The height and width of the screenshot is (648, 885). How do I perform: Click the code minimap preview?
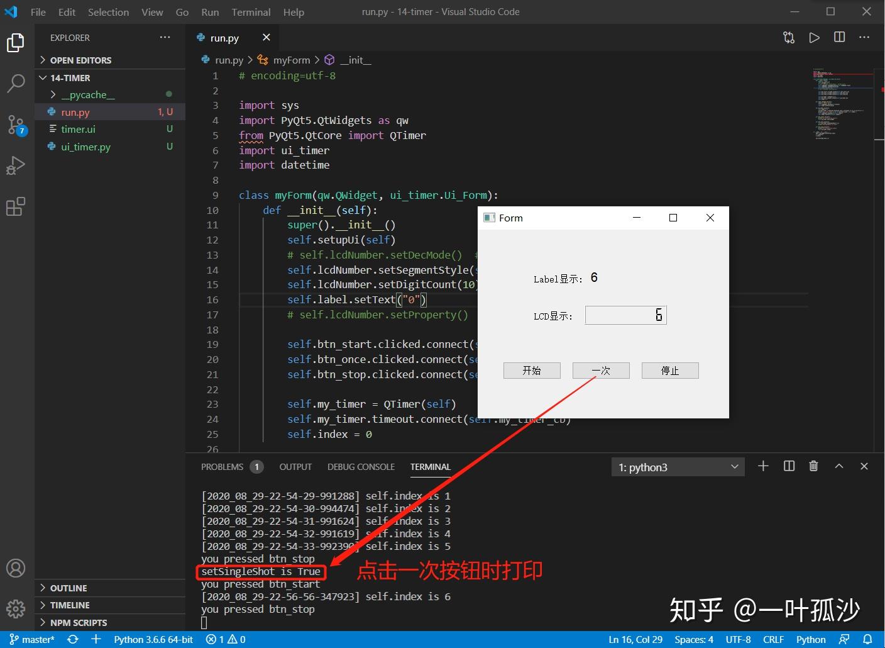click(x=842, y=104)
